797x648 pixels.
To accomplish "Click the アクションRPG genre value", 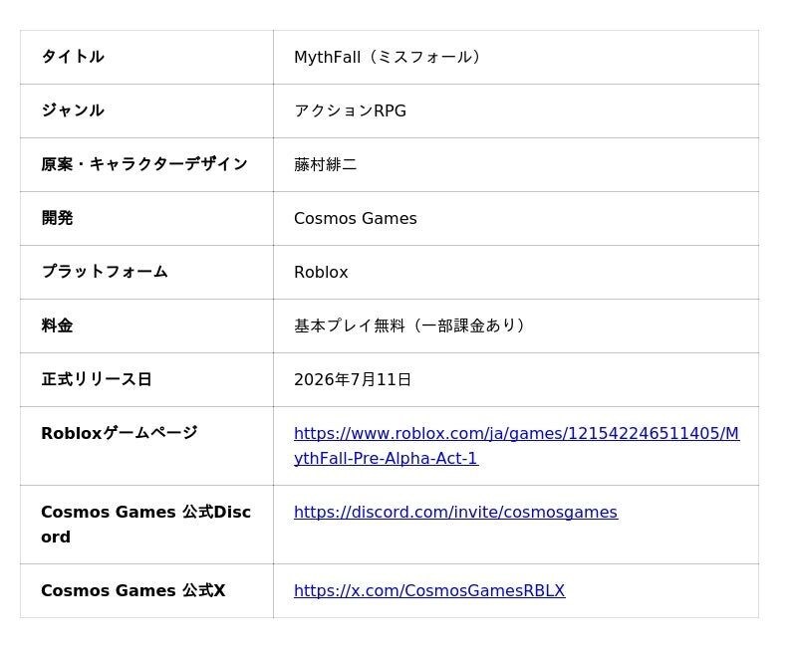I will click(351, 110).
